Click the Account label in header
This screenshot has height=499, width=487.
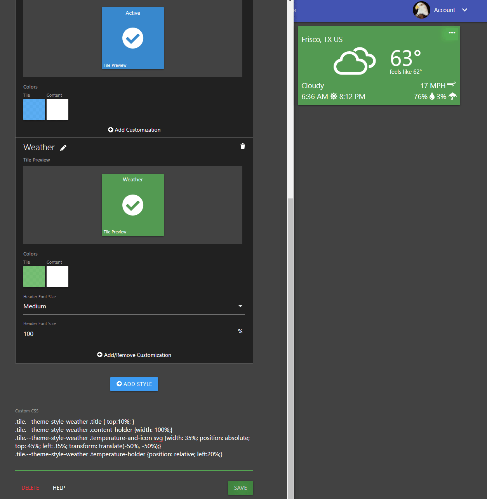click(445, 10)
